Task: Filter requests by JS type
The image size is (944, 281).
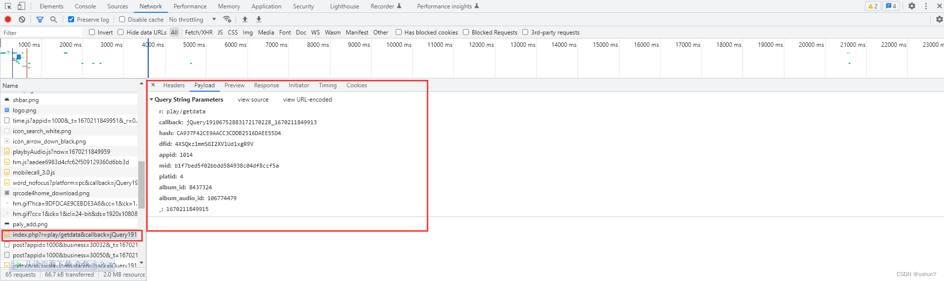Action: point(220,32)
